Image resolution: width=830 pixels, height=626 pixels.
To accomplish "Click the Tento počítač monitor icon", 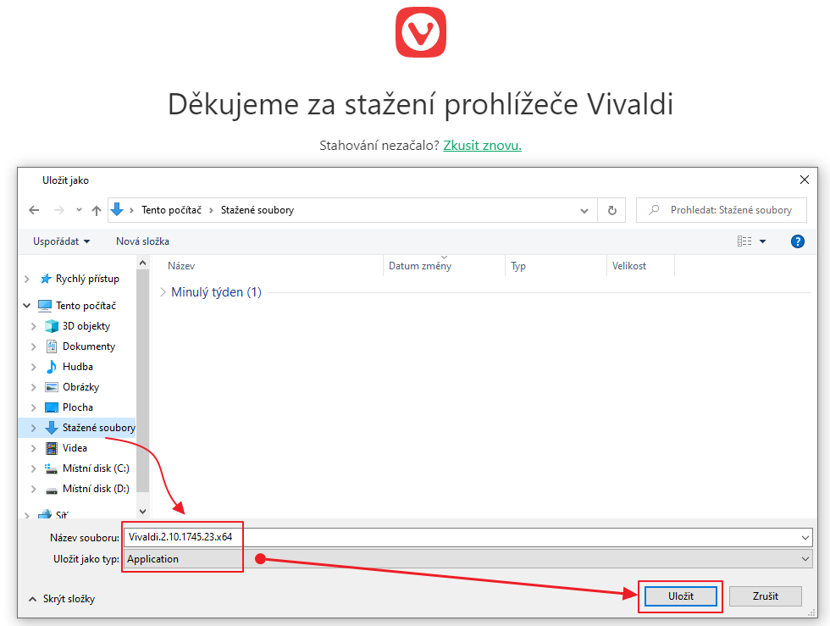I will click(x=45, y=306).
